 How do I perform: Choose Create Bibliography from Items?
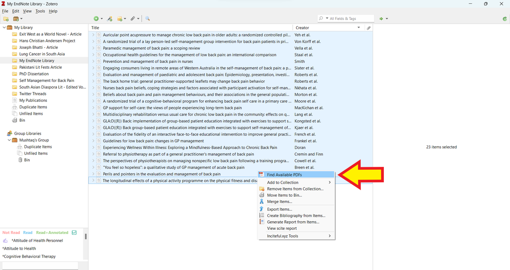[x=297, y=216]
